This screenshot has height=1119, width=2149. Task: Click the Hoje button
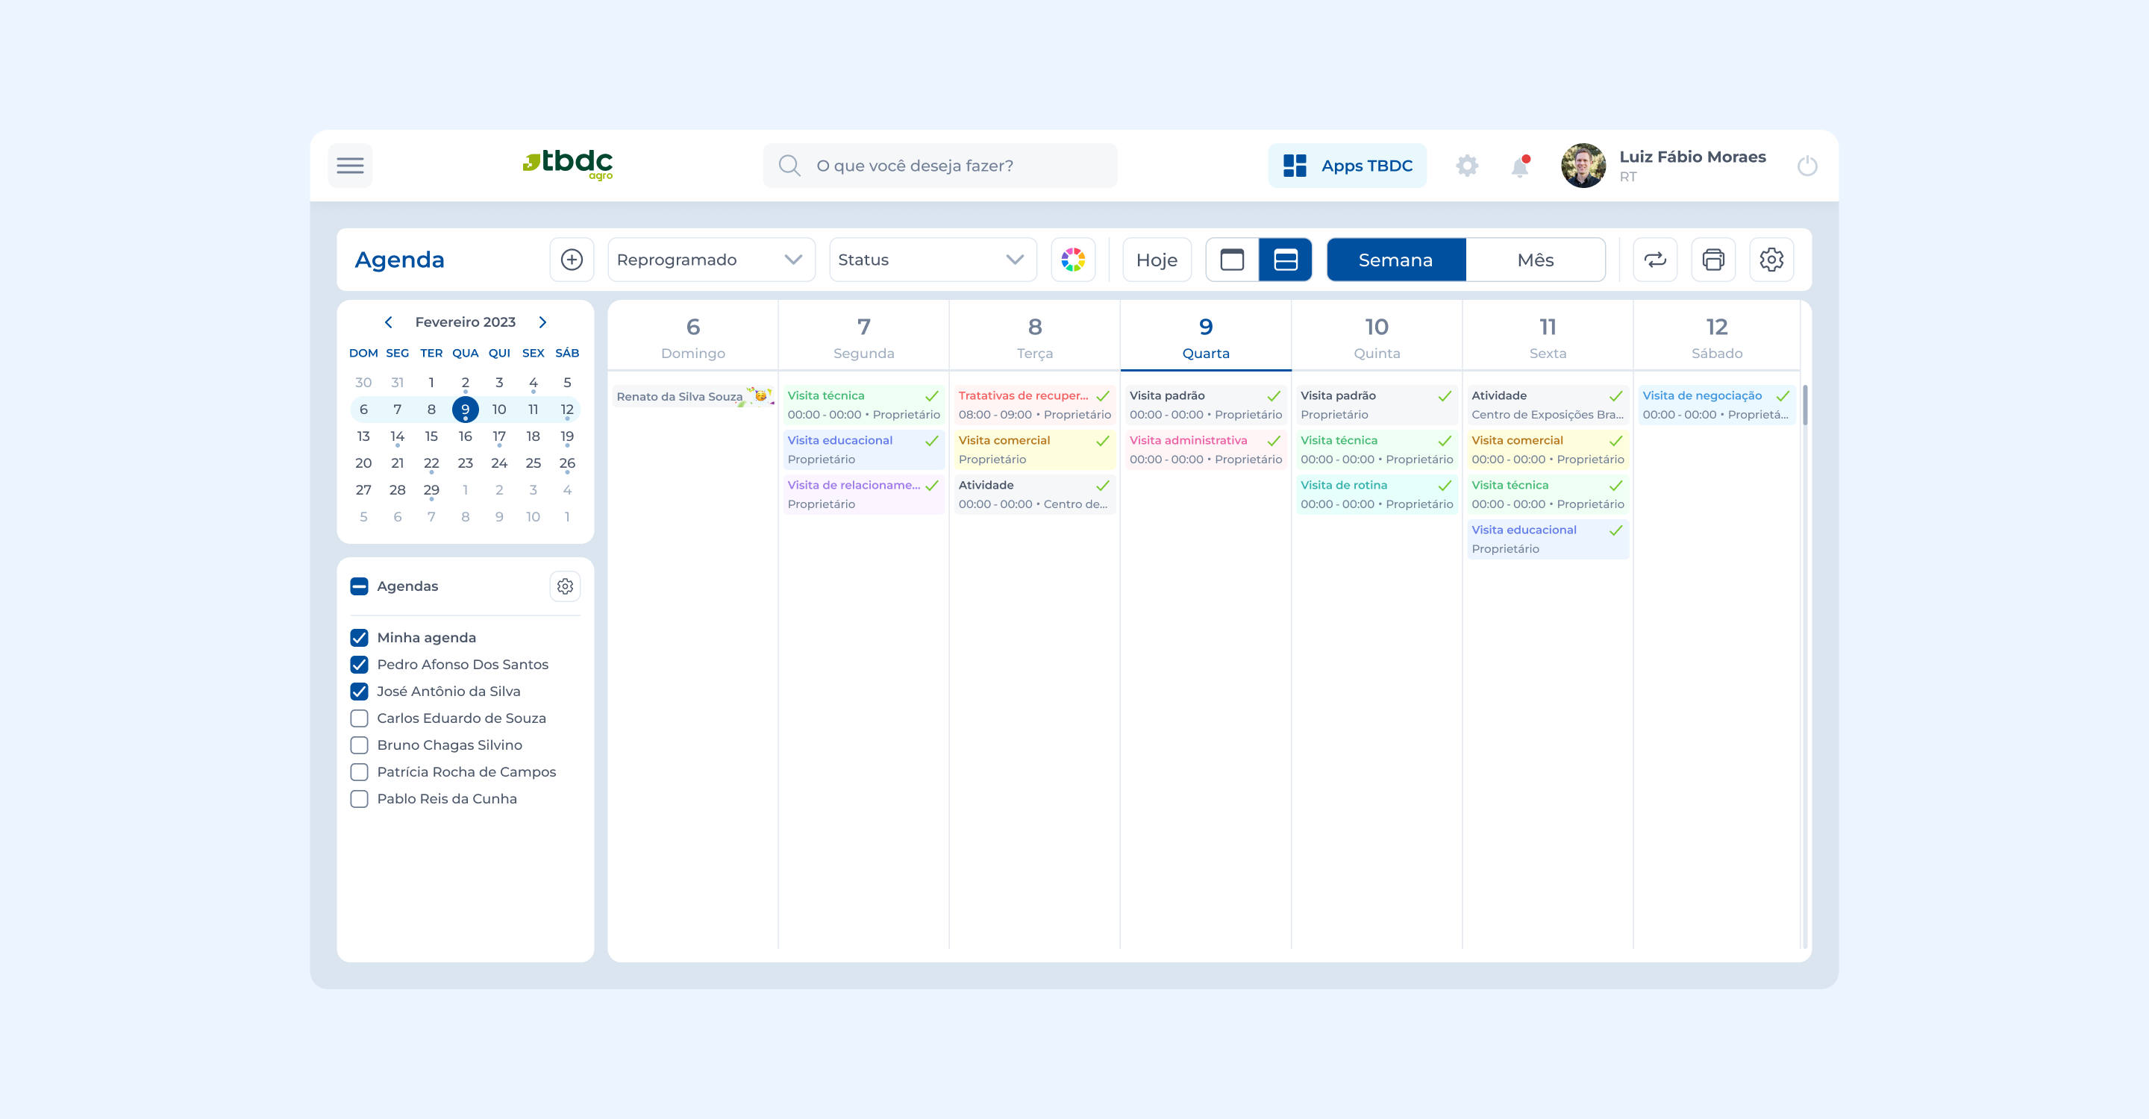(x=1157, y=260)
